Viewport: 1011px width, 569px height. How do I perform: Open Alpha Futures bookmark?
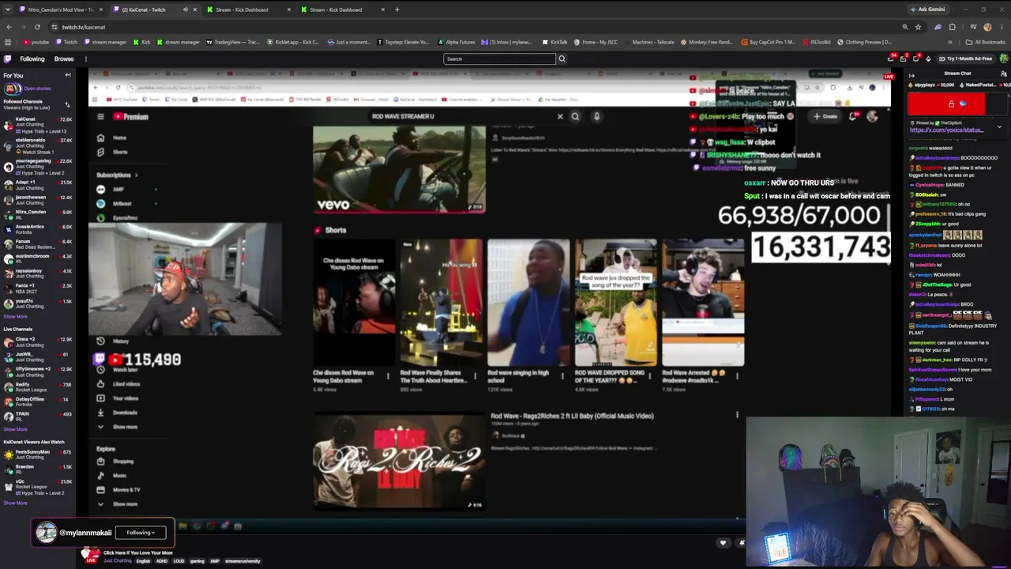click(x=456, y=42)
